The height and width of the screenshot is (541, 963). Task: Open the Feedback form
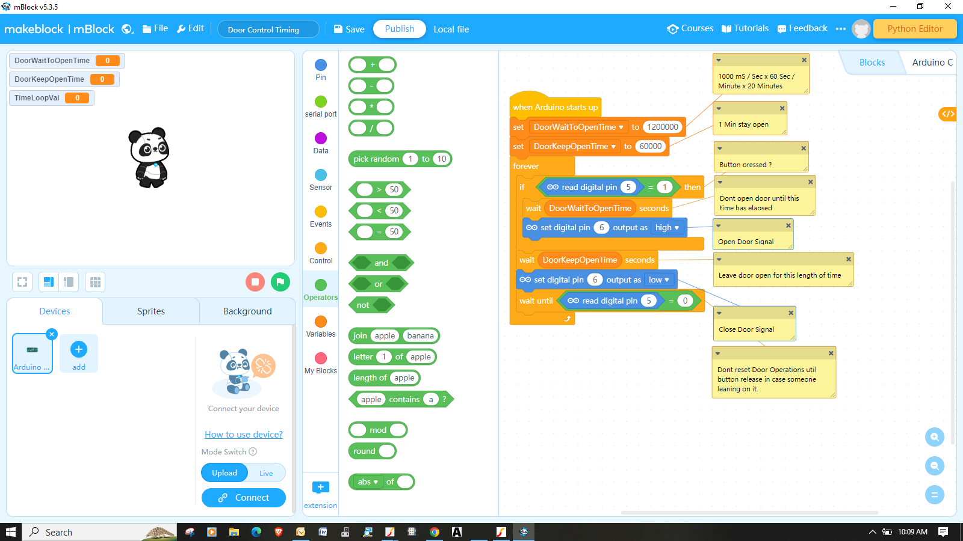(x=802, y=28)
